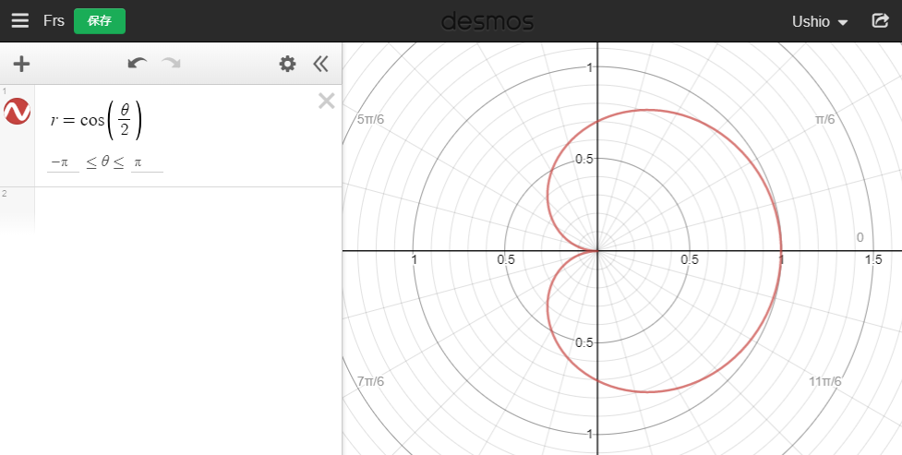Delete expression 1 with the X
The height and width of the screenshot is (455, 902).
326,102
